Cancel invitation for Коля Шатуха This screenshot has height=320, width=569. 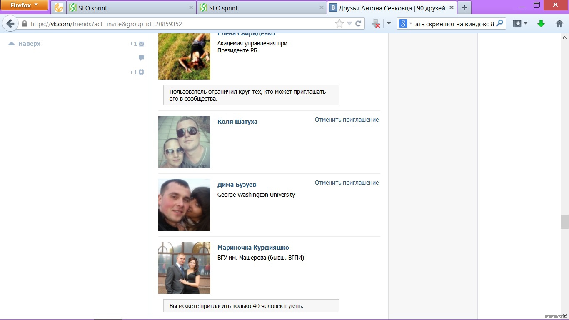point(347,120)
